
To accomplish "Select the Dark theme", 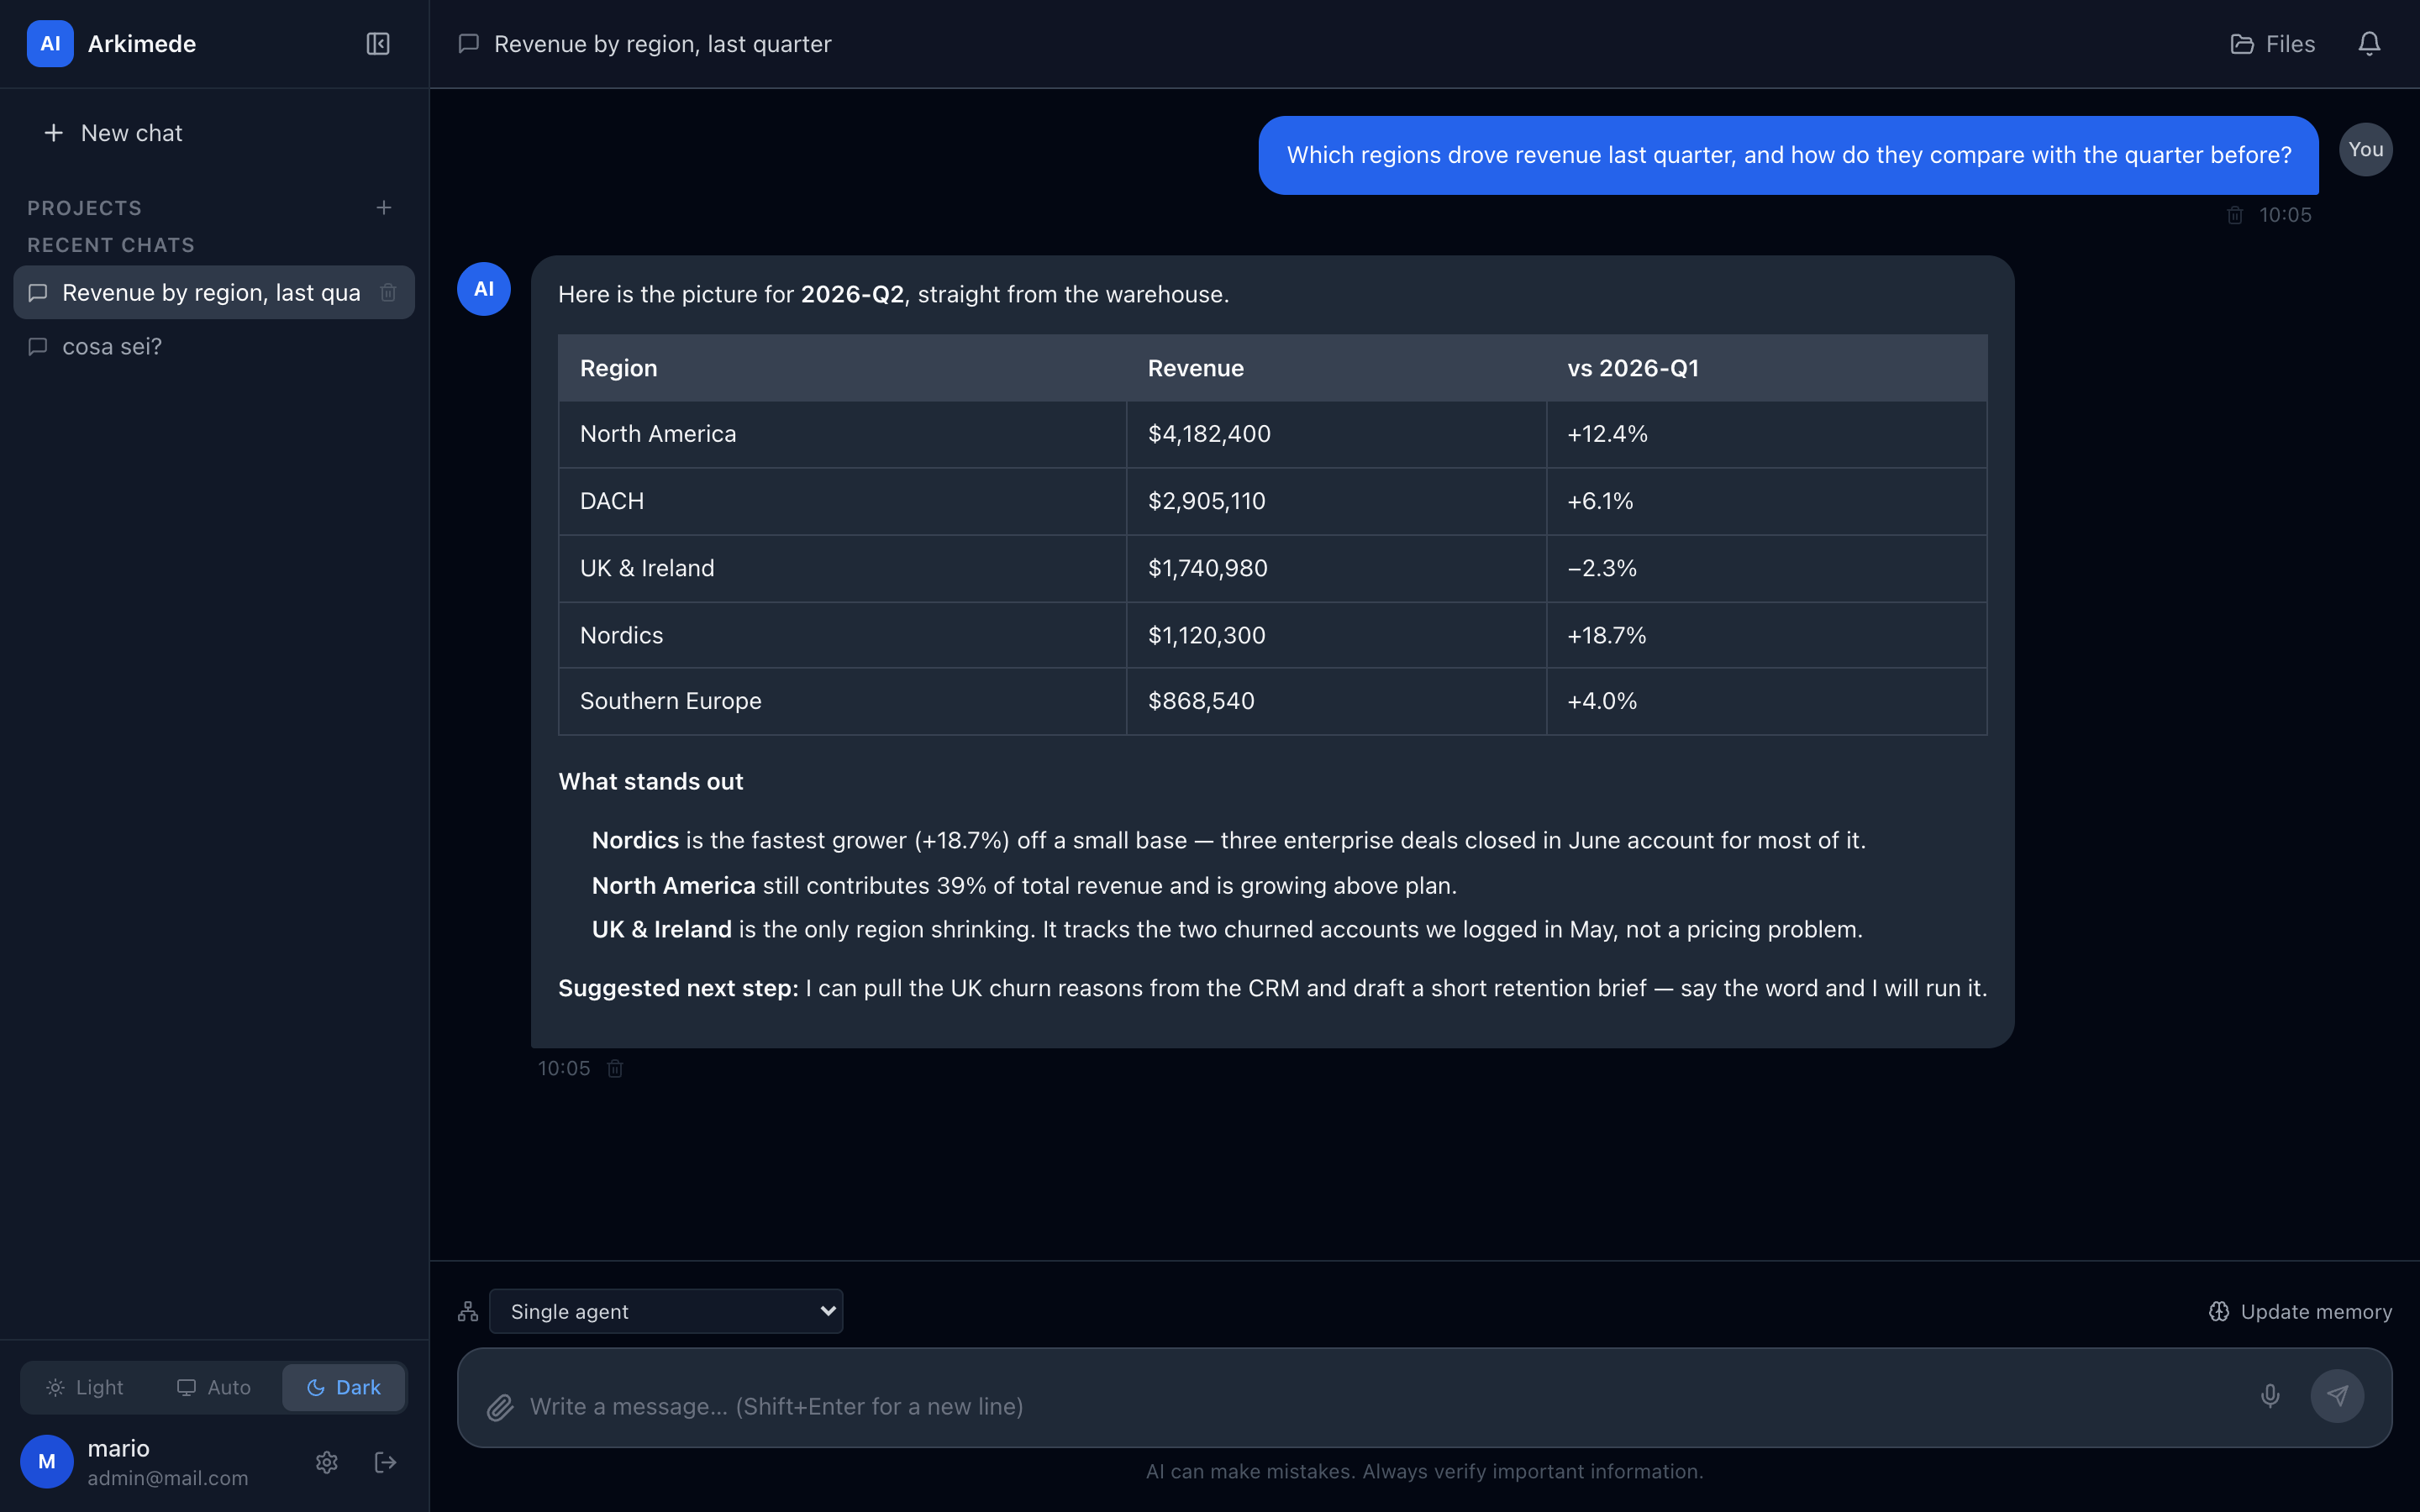I will (343, 1387).
